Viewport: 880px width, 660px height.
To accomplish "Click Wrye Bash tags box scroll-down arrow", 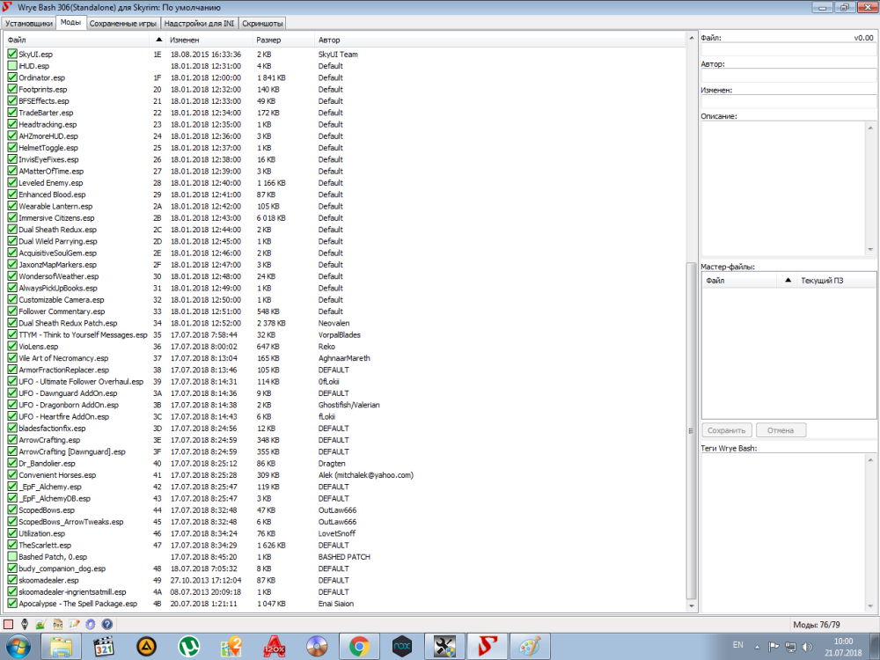I will tap(870, 606).
